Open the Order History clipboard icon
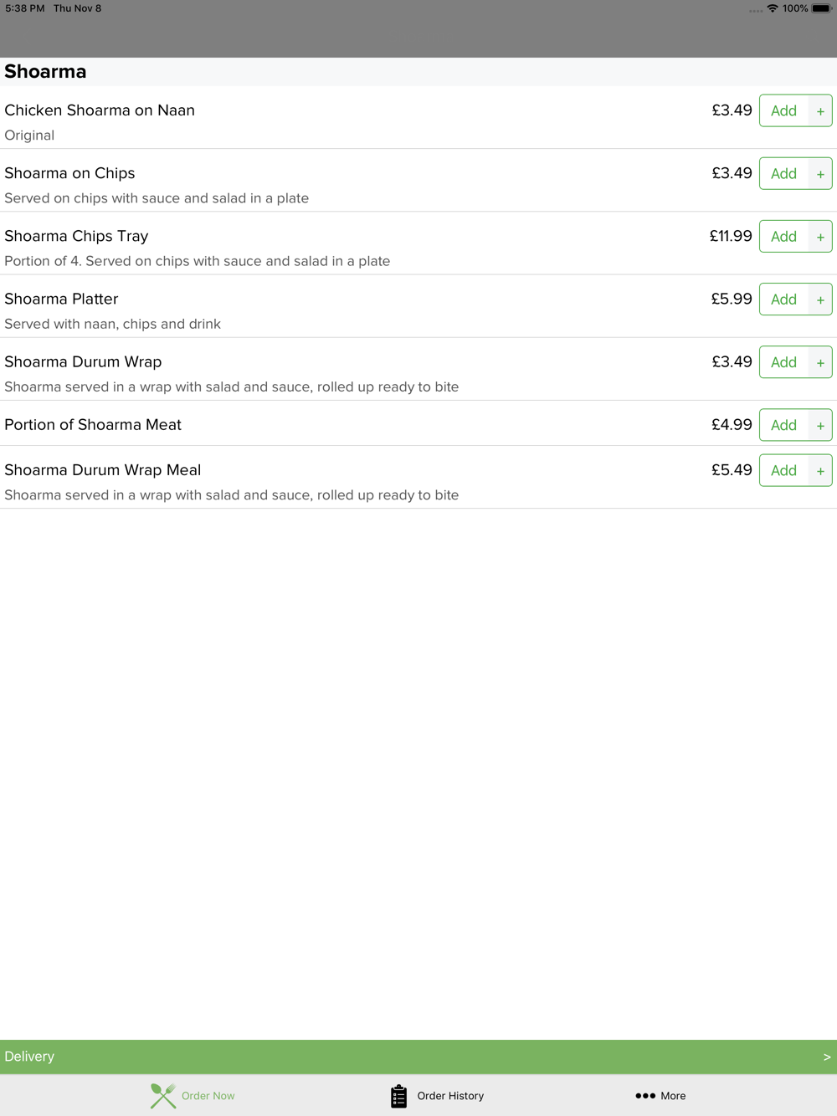The image size is (837, 1116). 398,1096
